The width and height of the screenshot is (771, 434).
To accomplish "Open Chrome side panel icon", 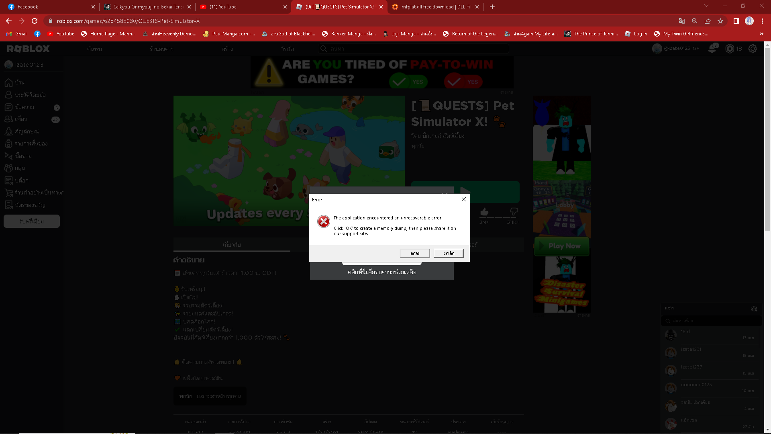I will pyautogui.click(x=736, y=21).
